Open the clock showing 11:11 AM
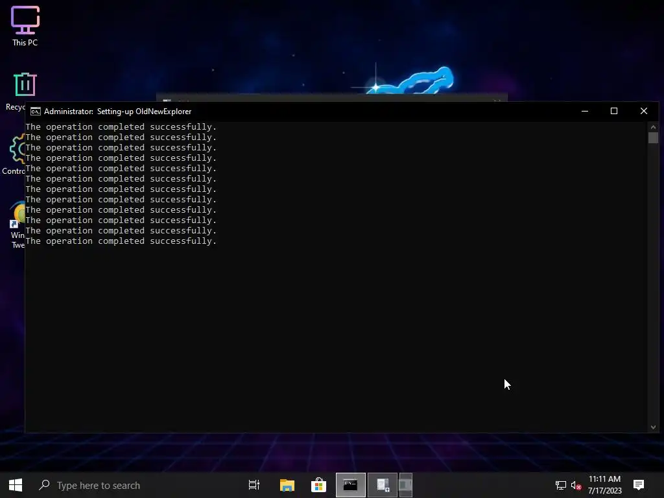Viewport: 664px width, 498px height. tap(605, 485)
